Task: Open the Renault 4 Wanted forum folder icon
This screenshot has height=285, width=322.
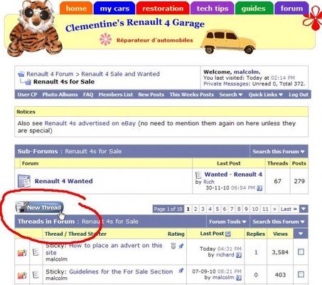Action: pos(24,181)
